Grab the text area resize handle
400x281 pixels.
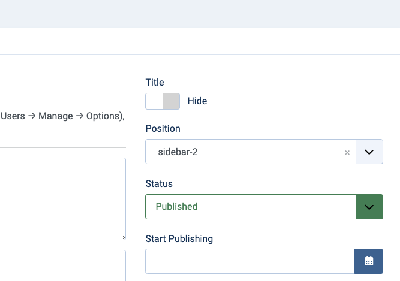pyautogui.click(x=122, y=237)
